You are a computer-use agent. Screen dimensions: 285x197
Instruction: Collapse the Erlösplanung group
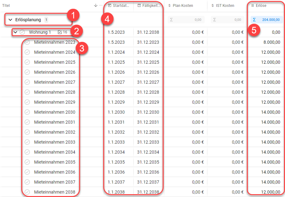pos(10,20)
